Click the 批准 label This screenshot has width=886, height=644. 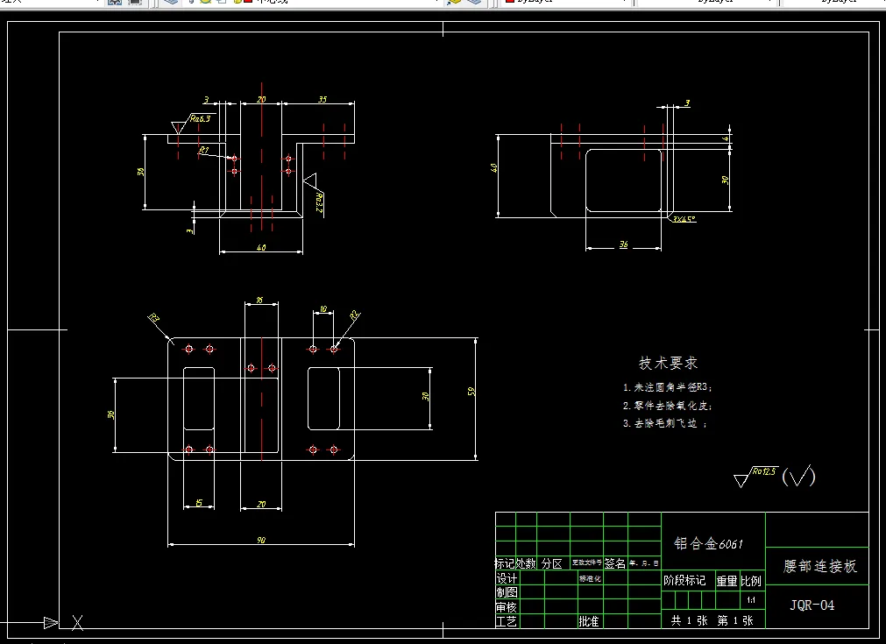coord(588,621)
